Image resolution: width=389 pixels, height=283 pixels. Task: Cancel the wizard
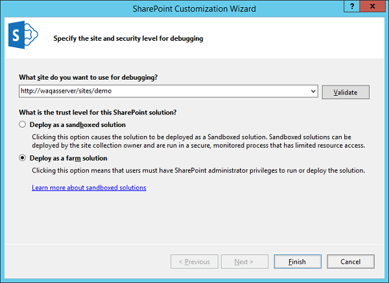click(350, 262)
